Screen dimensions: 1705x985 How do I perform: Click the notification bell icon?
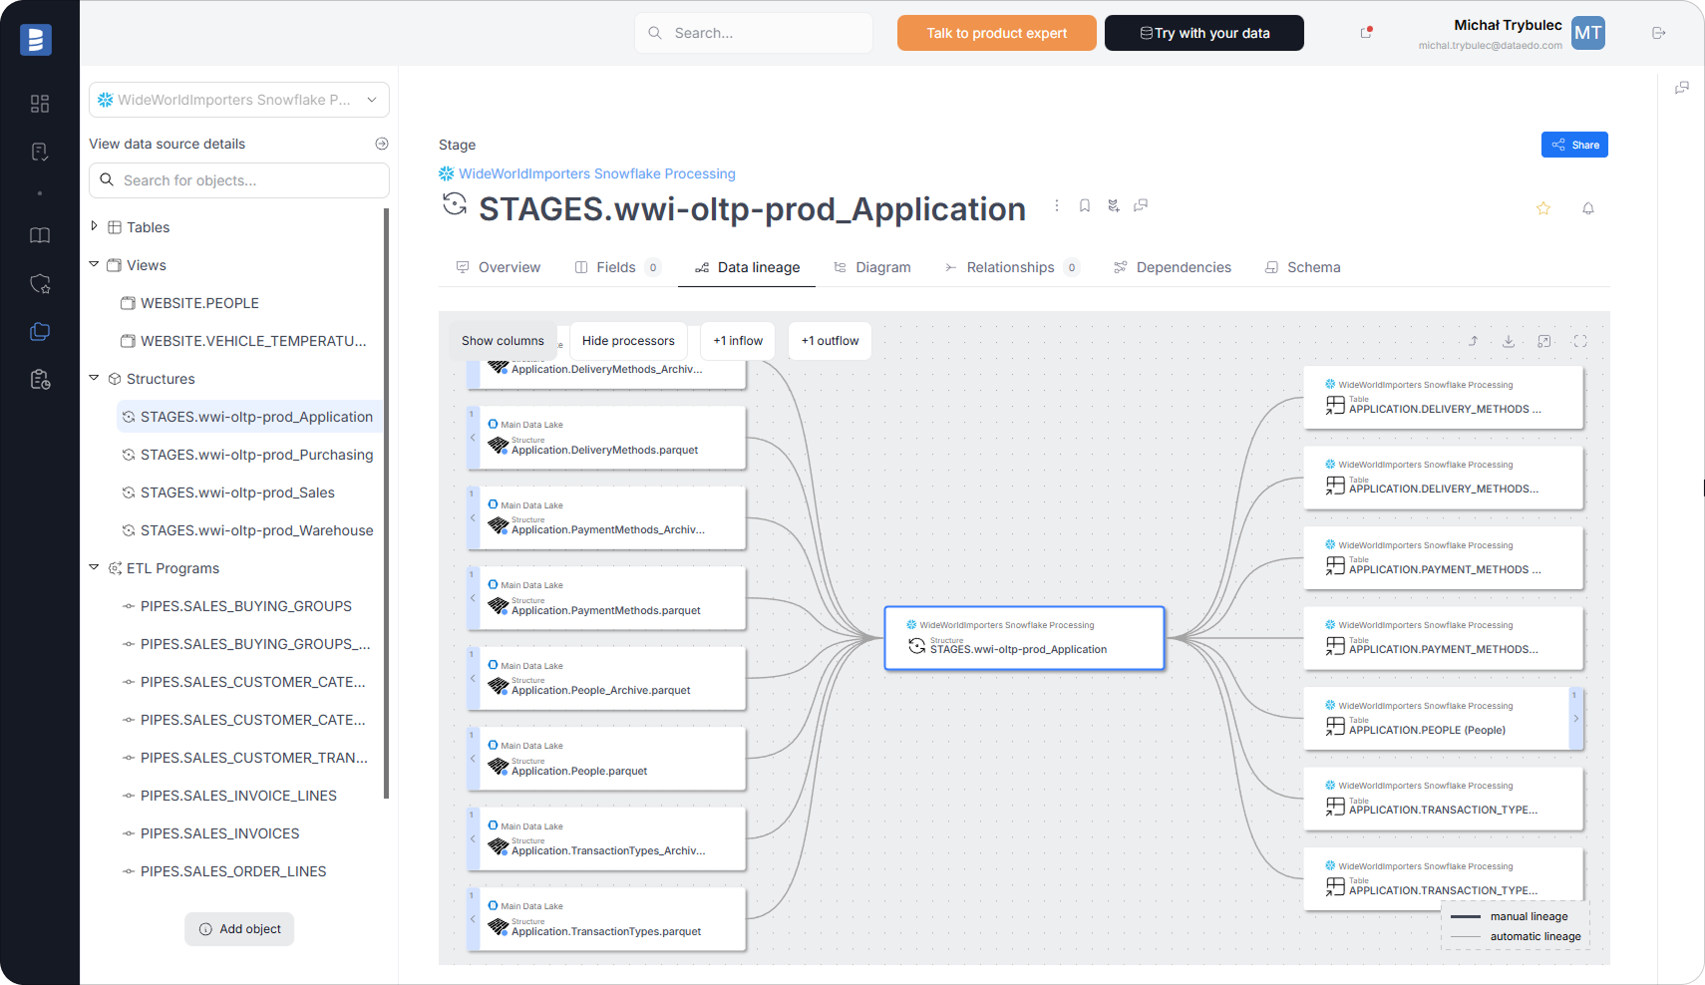1588,208
